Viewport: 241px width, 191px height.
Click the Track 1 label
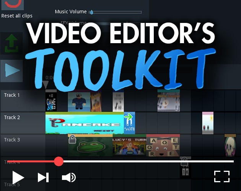pos(12,95)
